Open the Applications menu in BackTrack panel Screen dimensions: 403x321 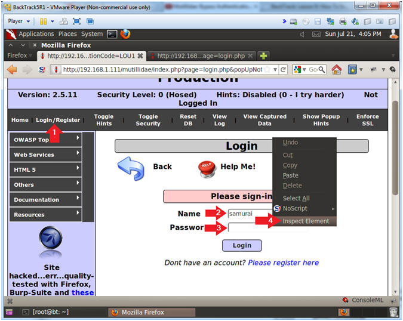[x=36, y=34]
